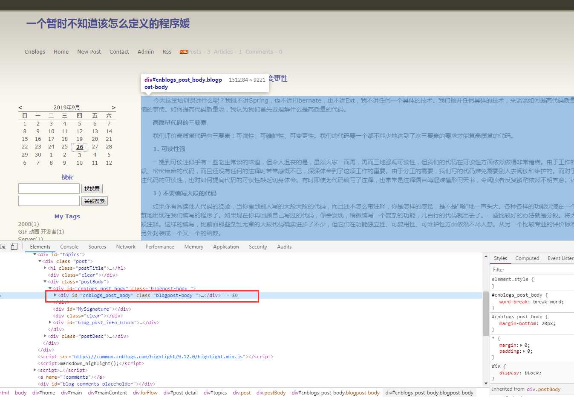The height and width of the screenshot is (397, 574).
Task: Toggle the device toolbar icon
Action: [x=14, y=247]
